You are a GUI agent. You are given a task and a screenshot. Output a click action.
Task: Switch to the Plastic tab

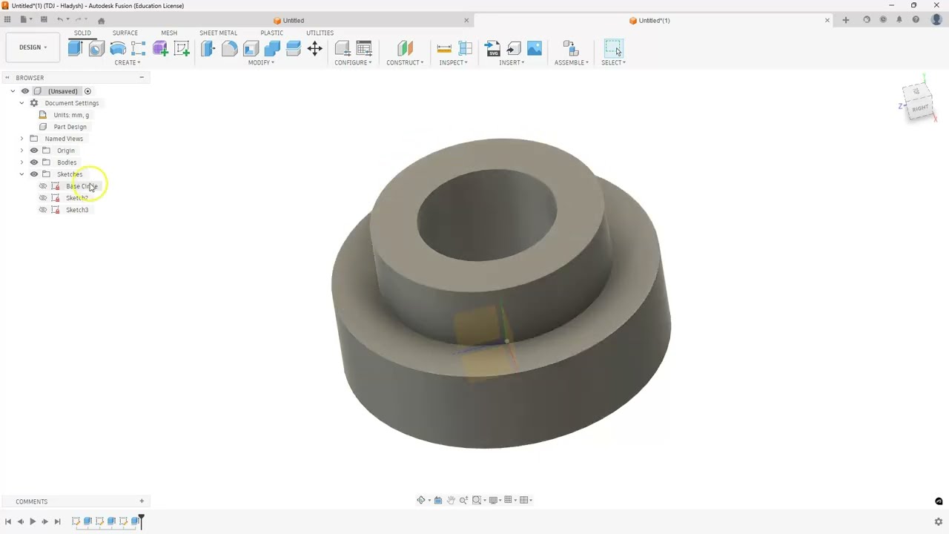click(x=271, y=33)
